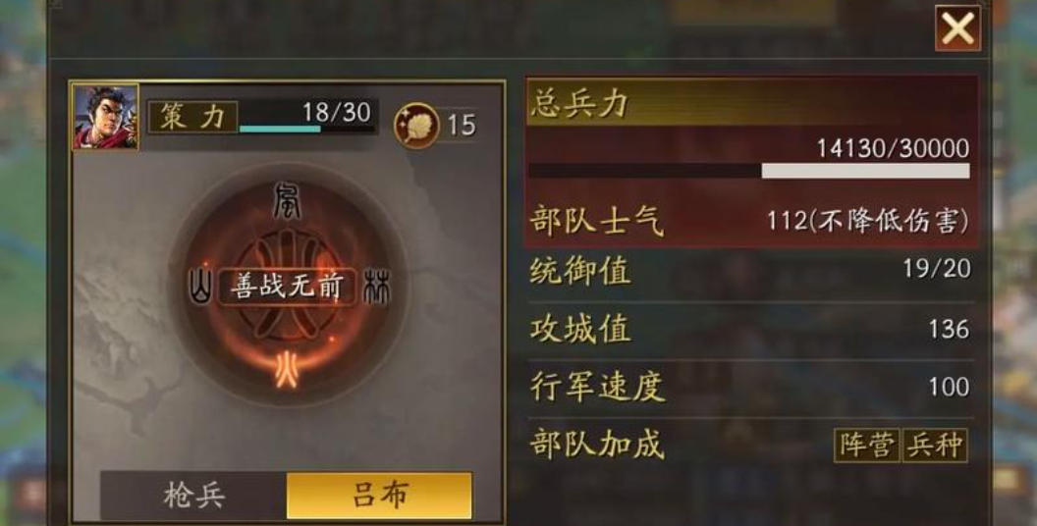Switch to the 枪兵 tab
1037x526 pixels.
click(x=193, y=496)
